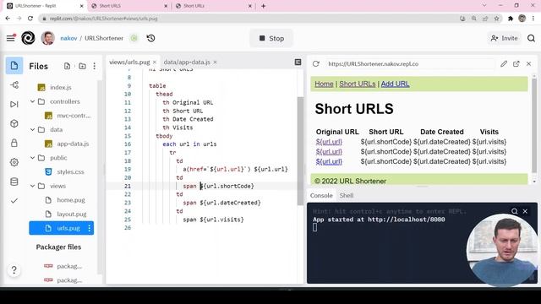The width and height of the screenshot is (541, 304).
Task: Click the Invite button
Action: (x=504, y=38)
